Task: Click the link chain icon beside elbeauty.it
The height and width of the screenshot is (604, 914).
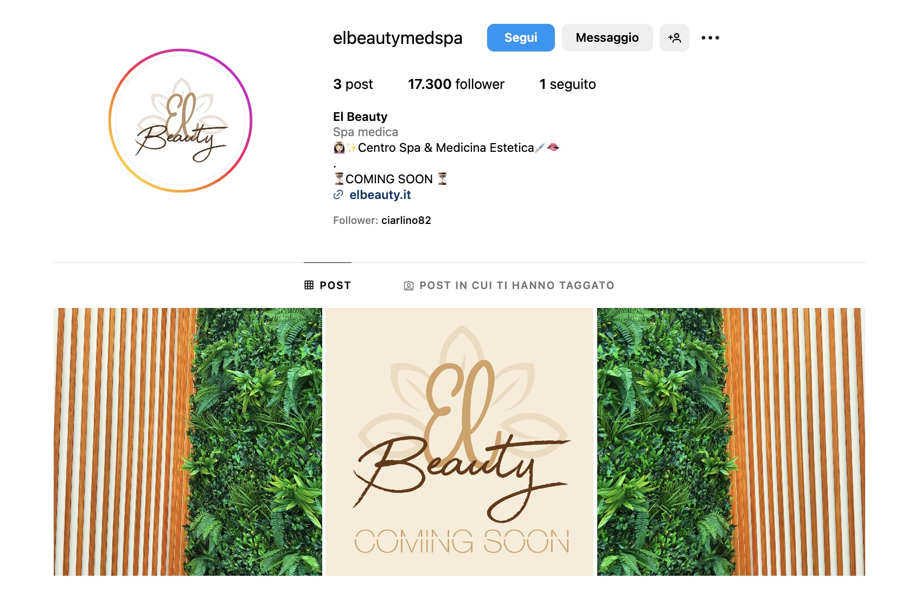Action: tap(338, 195)
